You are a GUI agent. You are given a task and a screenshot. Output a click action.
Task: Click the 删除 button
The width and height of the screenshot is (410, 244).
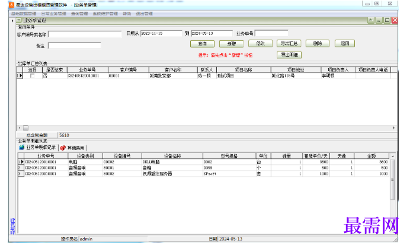click(x=318, y=44)
